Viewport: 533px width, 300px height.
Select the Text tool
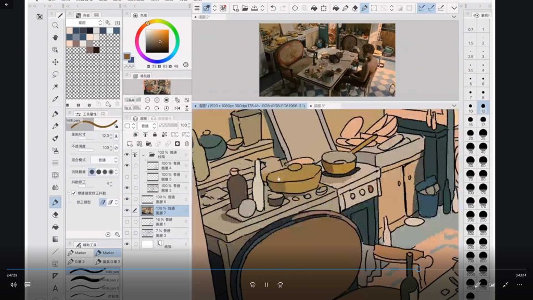click(55, 288)
